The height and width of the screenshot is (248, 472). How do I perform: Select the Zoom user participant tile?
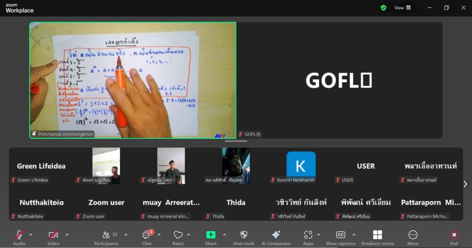pyautogui.click(x=106, y=202)
